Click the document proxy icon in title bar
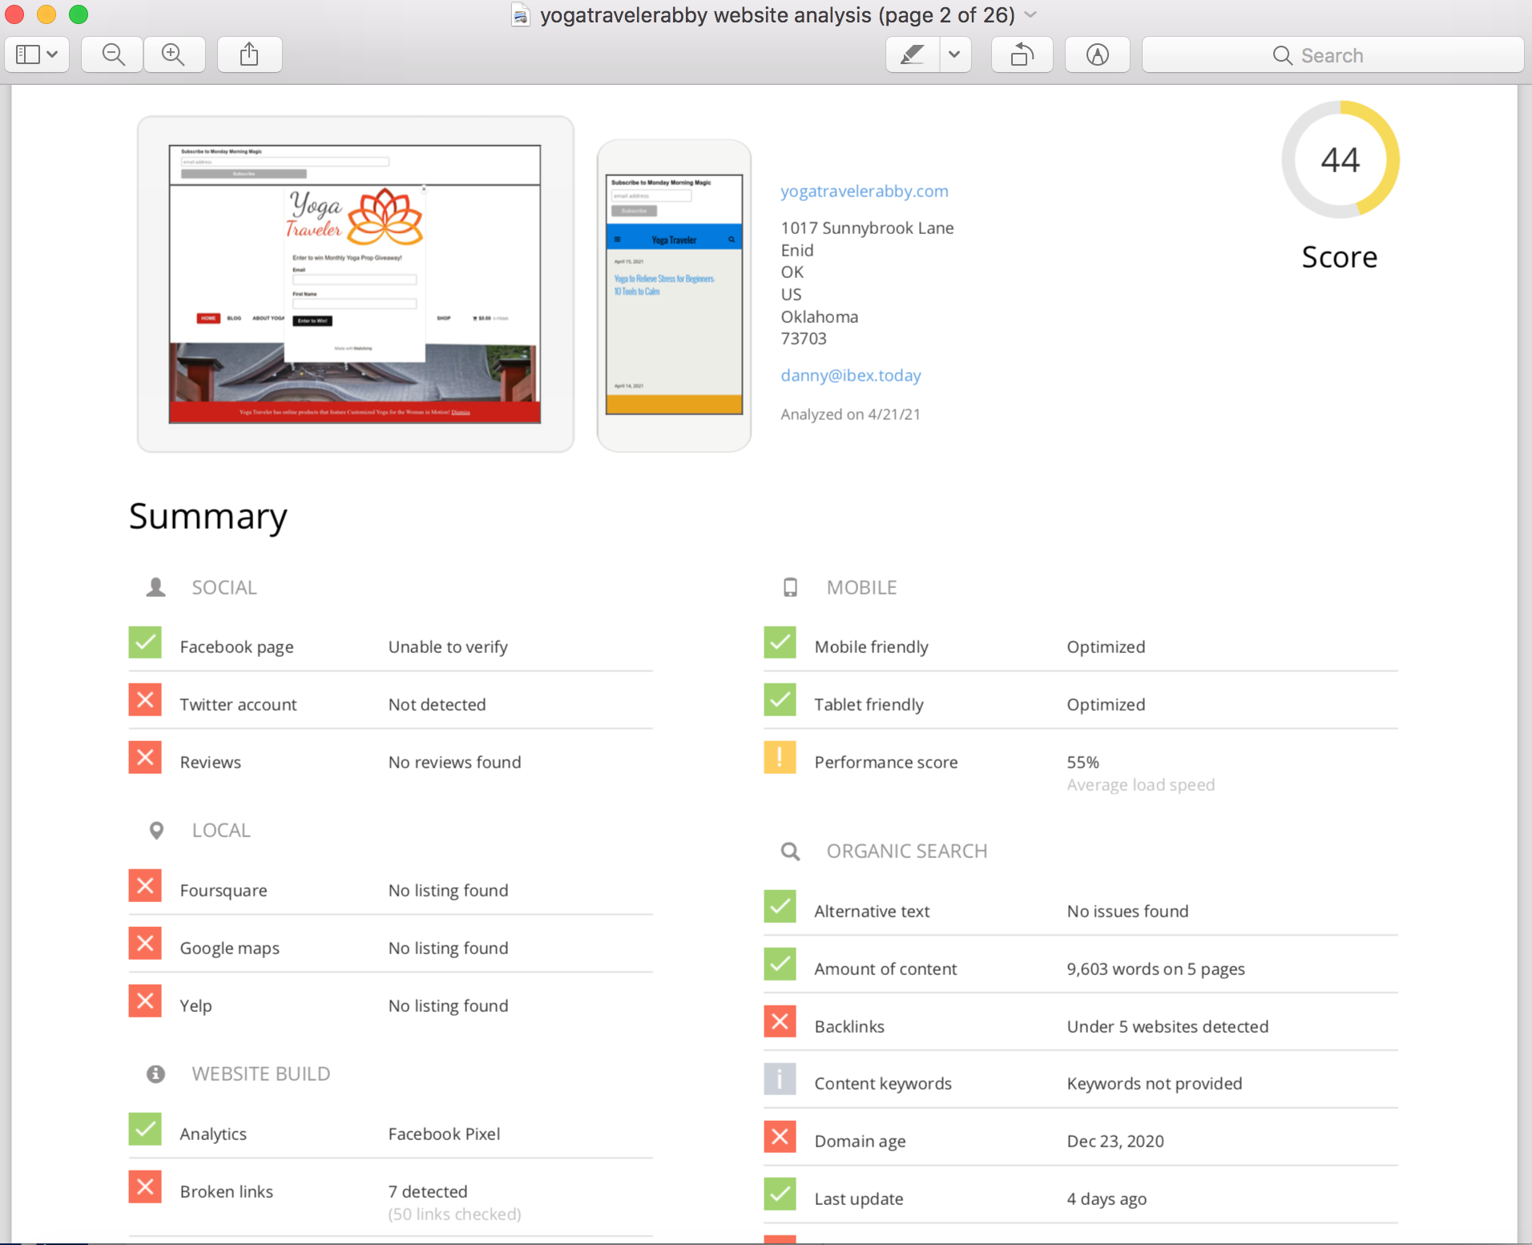Screen dimensions: 1532x1245 pos(521,15)
